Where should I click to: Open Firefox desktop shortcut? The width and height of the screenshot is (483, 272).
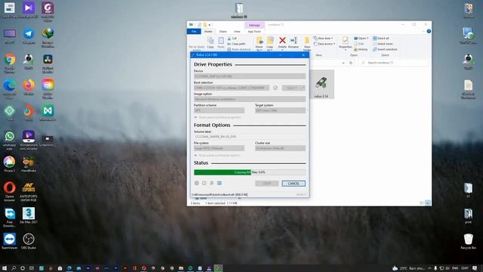click(x=29, y=88)
